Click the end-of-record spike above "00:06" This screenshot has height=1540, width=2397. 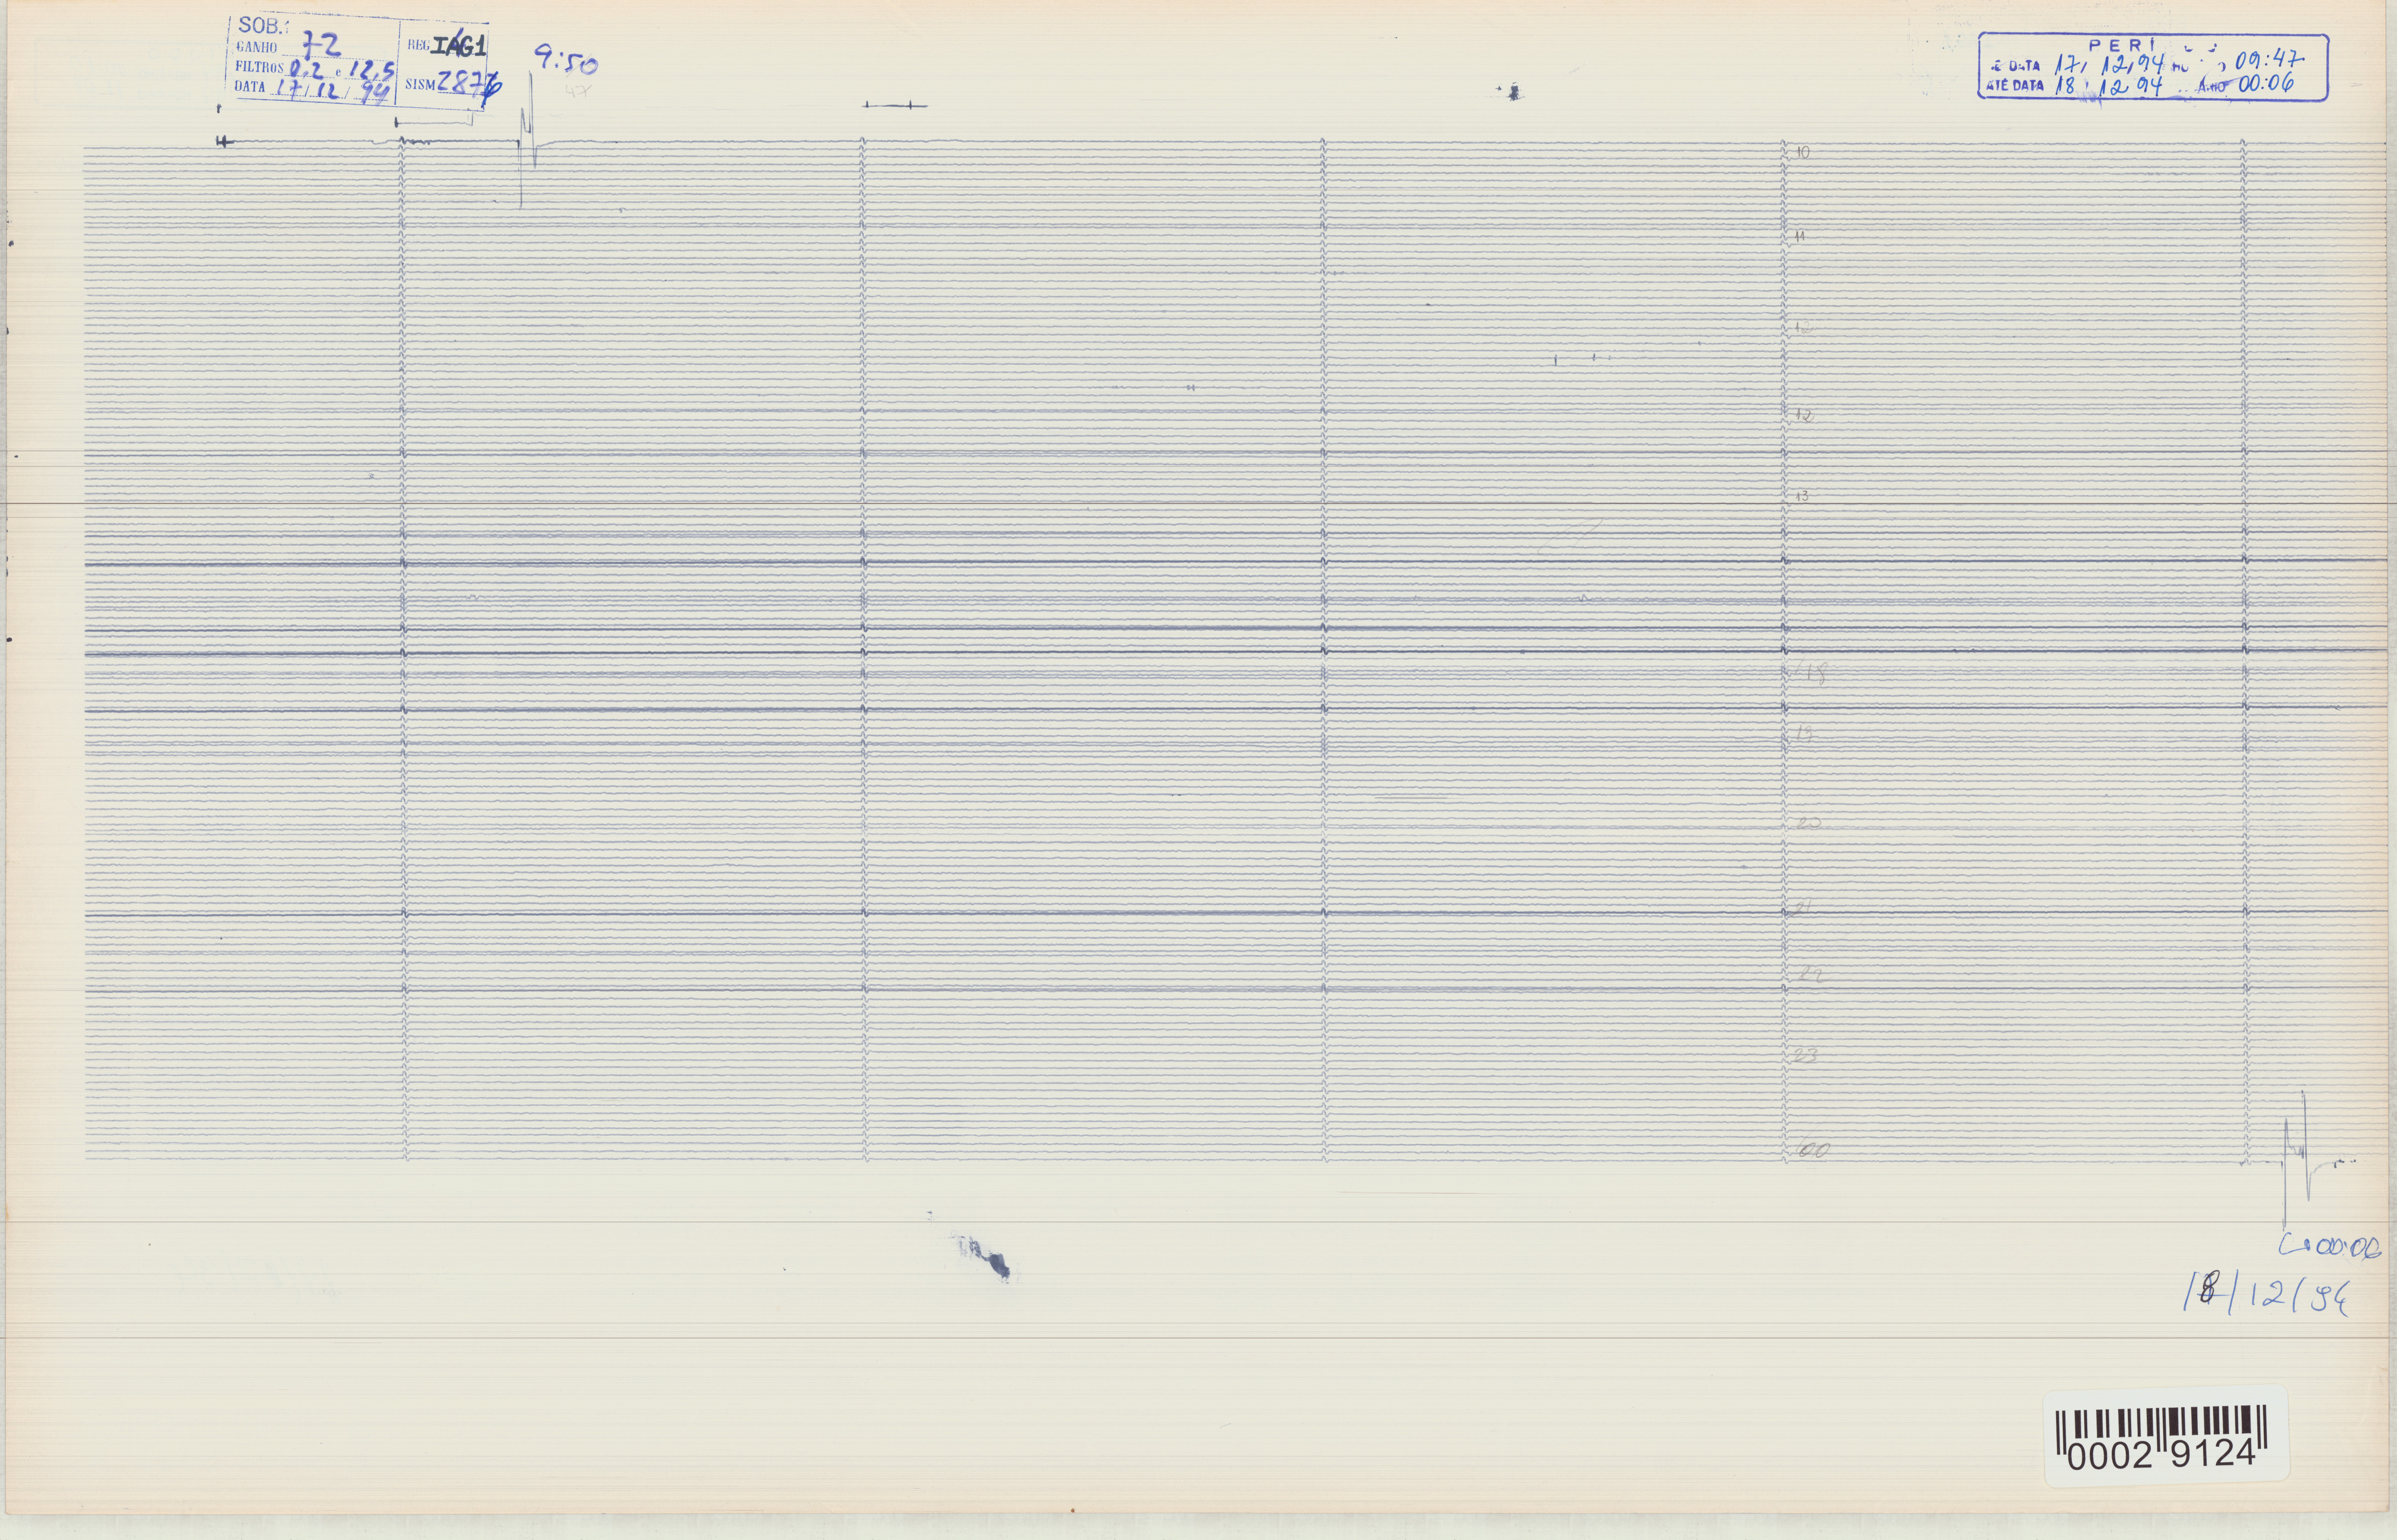(2297, 1160)
